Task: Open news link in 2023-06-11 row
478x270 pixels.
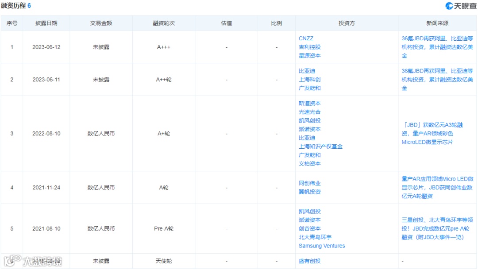Action: [x=437, y=80]
